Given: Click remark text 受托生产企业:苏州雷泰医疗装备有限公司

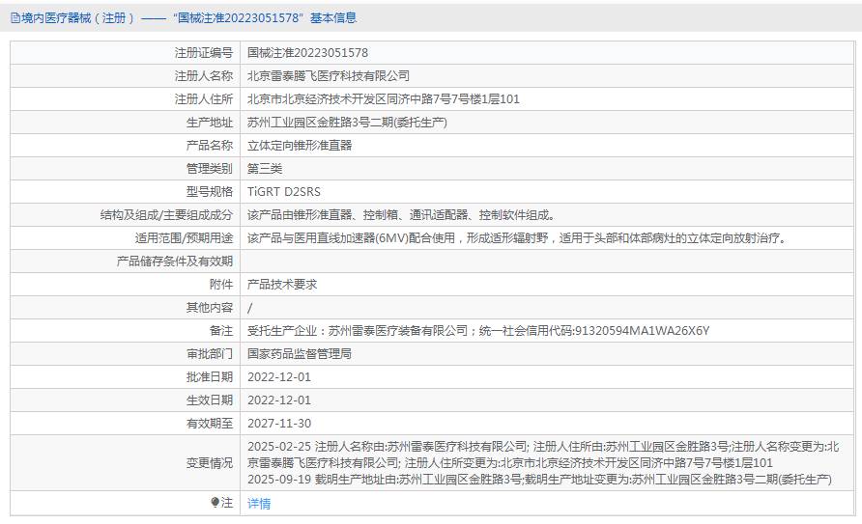Looking at the screenshot, I should coord(358,330).
